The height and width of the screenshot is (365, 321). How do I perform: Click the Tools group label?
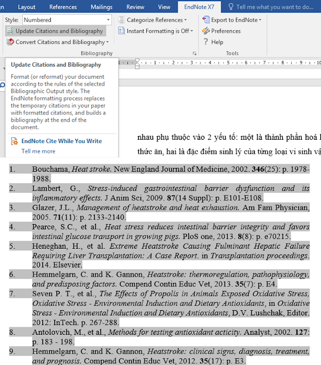(232, 53)
